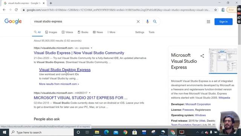Click the Windows taskbar search box
The height and width of the screenshot is (136, 241).
click(41, 132)
